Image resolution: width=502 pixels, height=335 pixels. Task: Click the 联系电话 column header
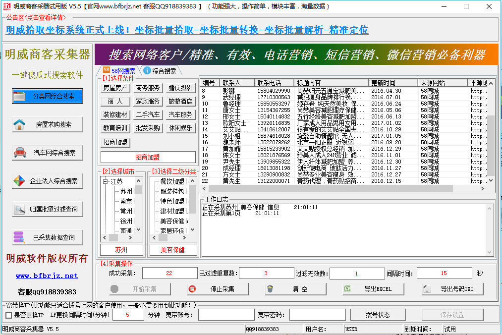click(x=274, y=83)
